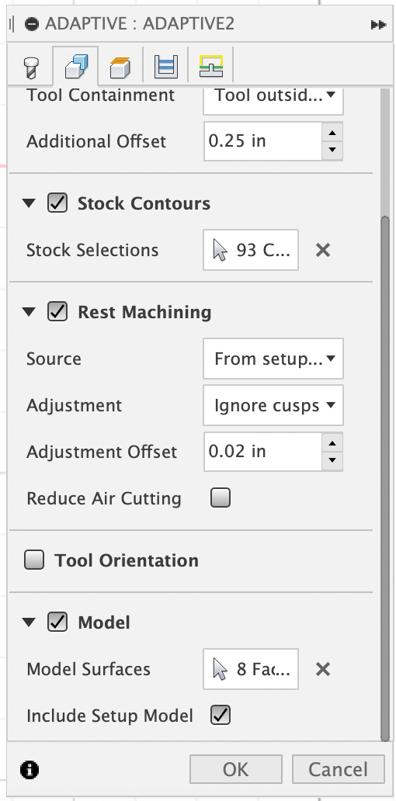396x801 pixels.
Task: Click the vertical scrollbar thumb
Action: 385,478
